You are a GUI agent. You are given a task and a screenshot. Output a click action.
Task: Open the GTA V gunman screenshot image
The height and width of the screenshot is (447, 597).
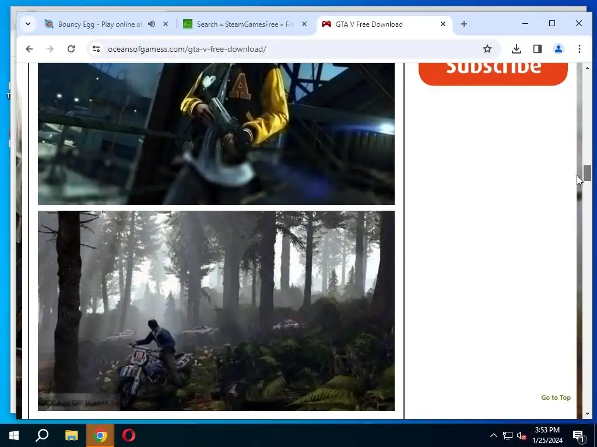click(x=216, y=134)
